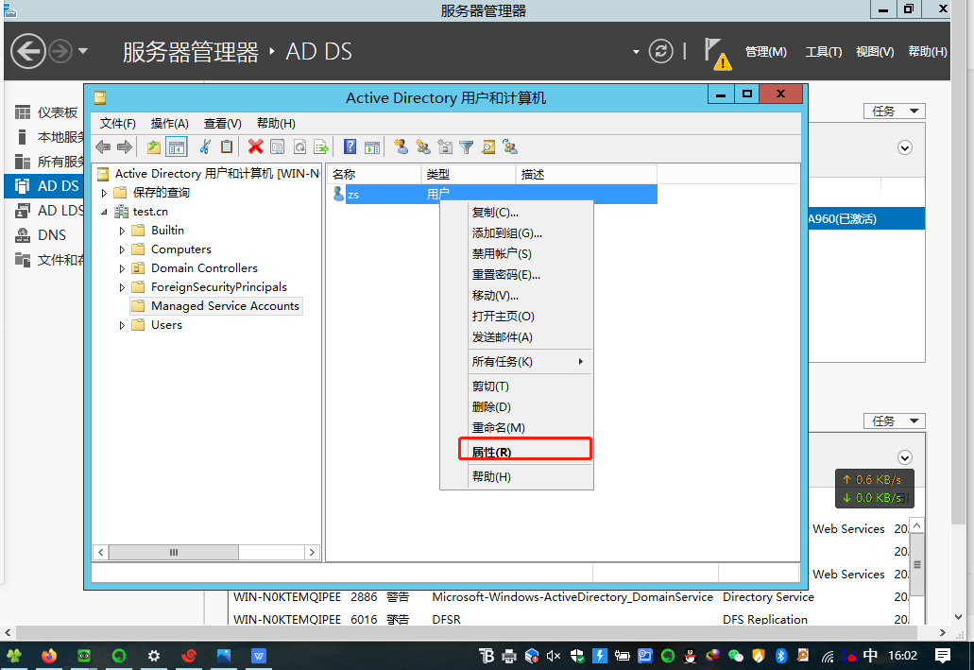Expand the Computers folder node
This screenshot has height=670, width=974.
[122, 249]
